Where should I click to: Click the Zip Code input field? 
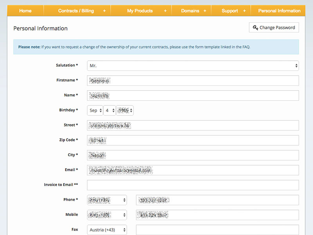click(193, 140)
